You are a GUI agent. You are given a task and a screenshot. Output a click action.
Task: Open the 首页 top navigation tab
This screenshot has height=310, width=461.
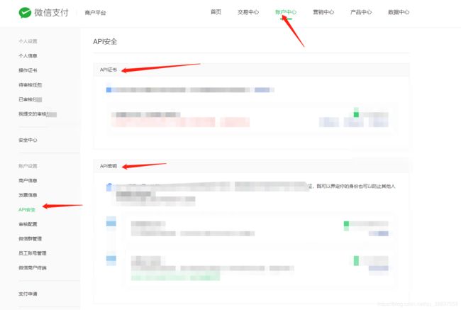click(216, 12)
